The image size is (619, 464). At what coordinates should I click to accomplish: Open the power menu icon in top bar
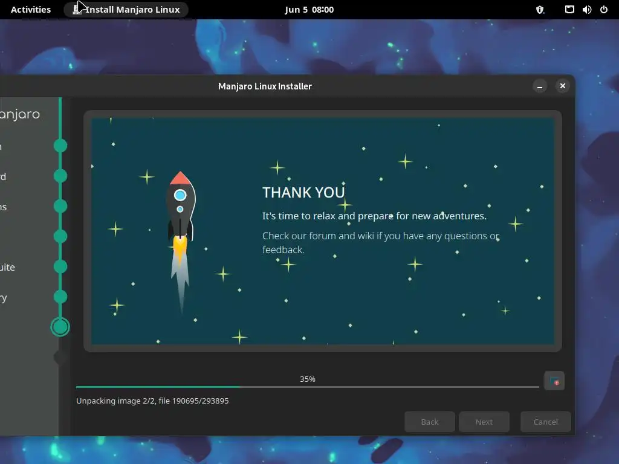click(x=604, y=10)
